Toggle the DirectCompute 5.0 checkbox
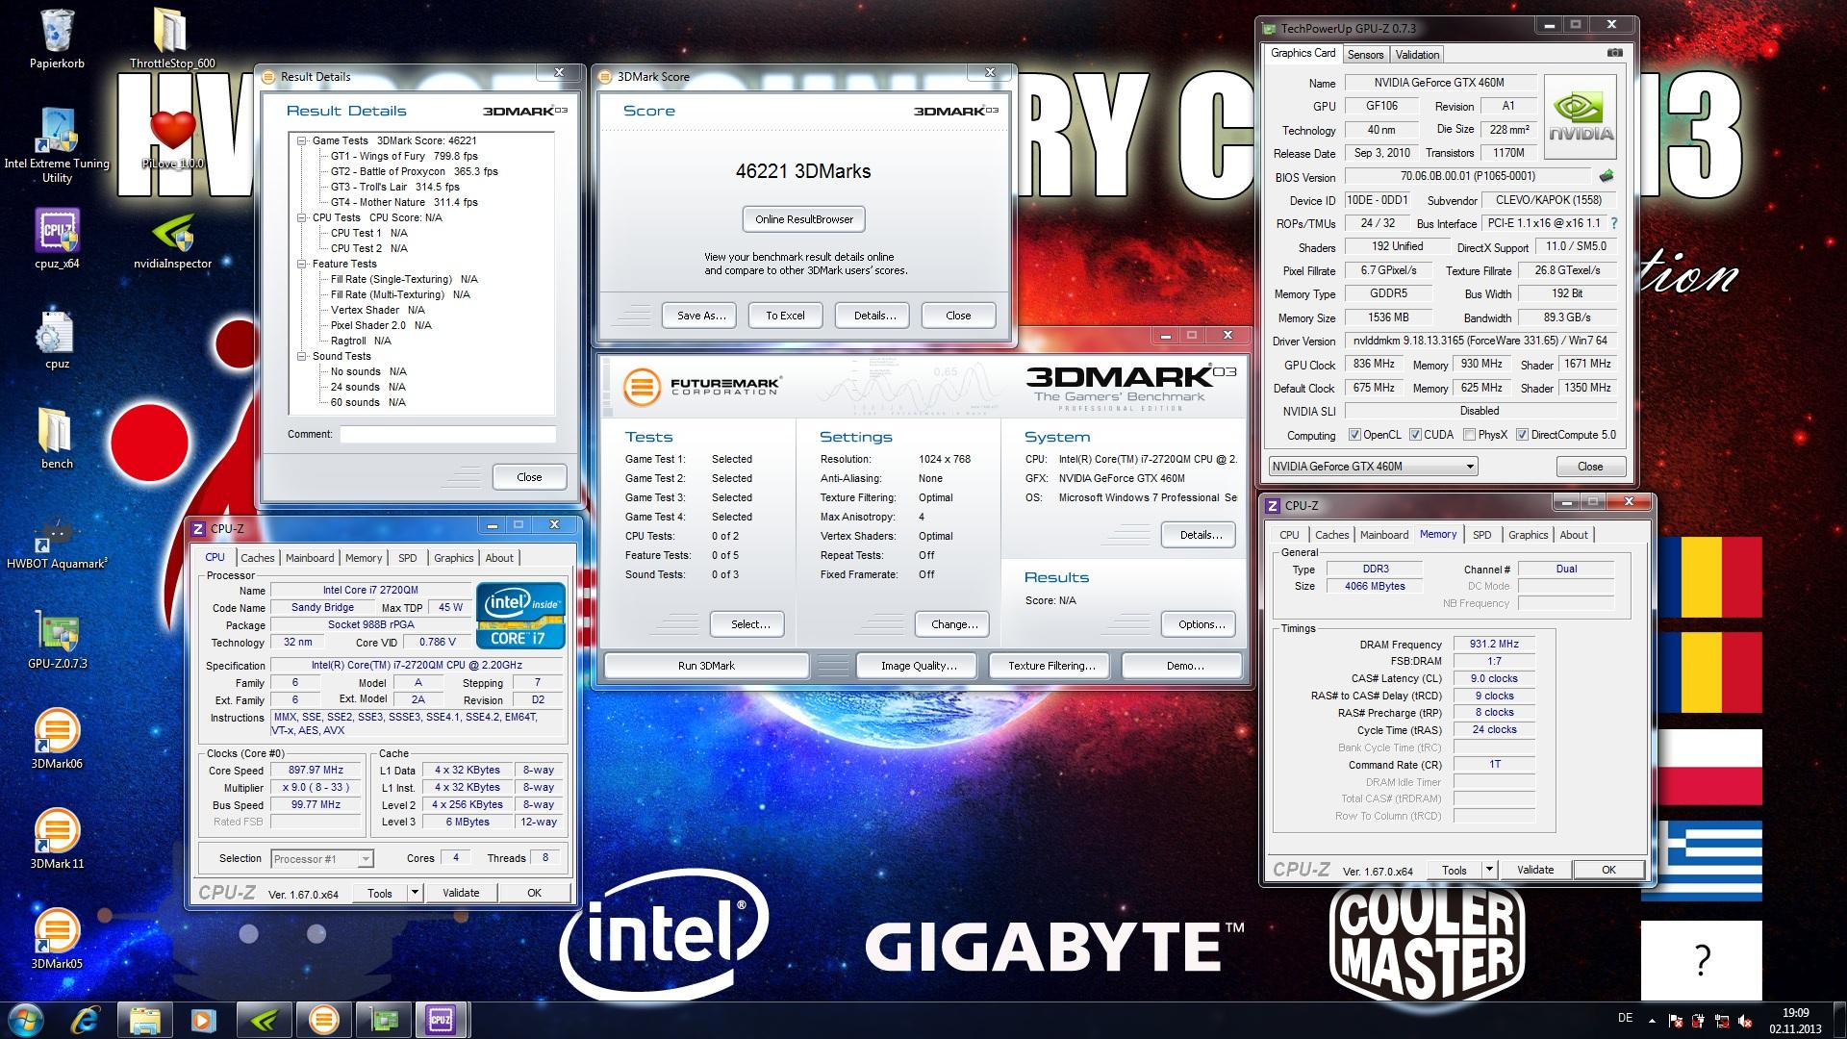The height and width of the screenshot is (1039, 1847). tap(1522, 435)
